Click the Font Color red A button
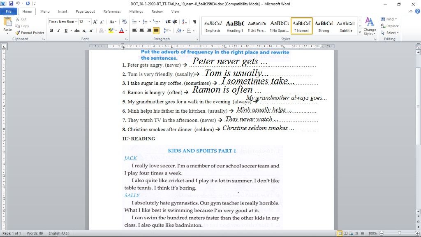Image resolution: width=421 pixels, height=237 pixels. (x=121, y=30)
